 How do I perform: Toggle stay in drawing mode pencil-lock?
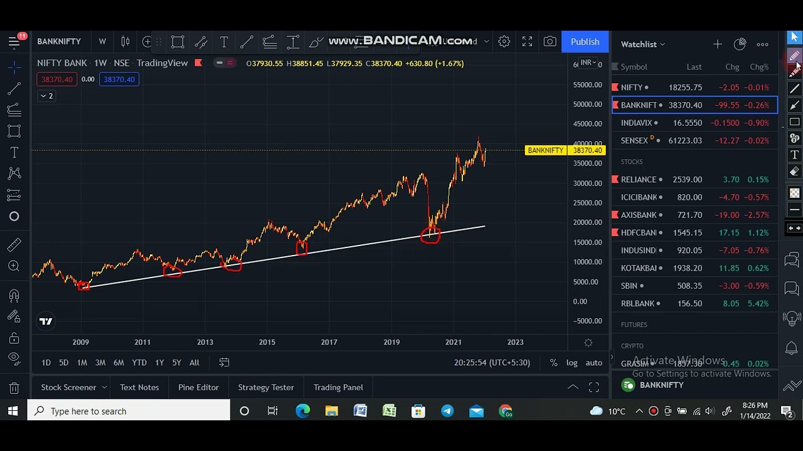(x=14, y=317)
